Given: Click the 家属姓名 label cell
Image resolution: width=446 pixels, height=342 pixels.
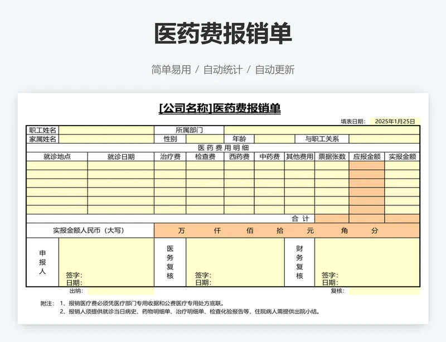Looking at the screenshot, I should point(43,139).
